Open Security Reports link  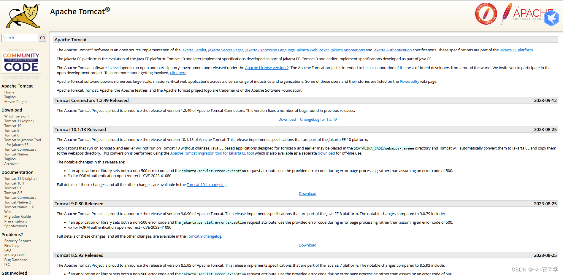click(x=18, y=241)
